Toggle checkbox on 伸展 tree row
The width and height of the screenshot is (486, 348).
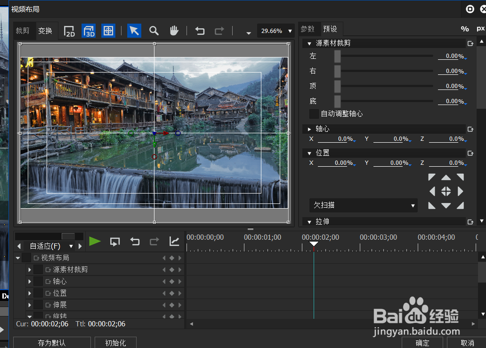point(38,305)
